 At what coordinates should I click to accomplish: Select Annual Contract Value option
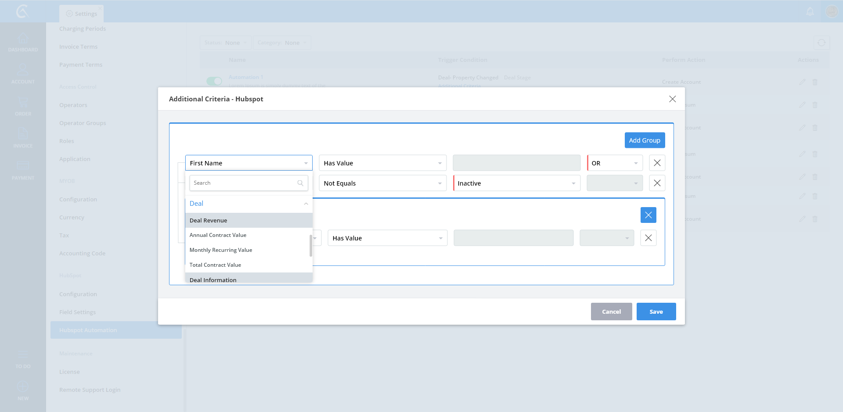[x=218, y=235]
